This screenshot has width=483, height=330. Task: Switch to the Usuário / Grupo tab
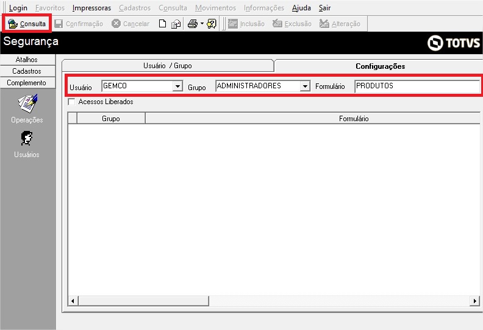(x=168, y=66)
